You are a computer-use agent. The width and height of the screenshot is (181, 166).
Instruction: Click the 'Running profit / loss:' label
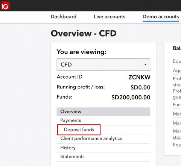tap(81, 87)
